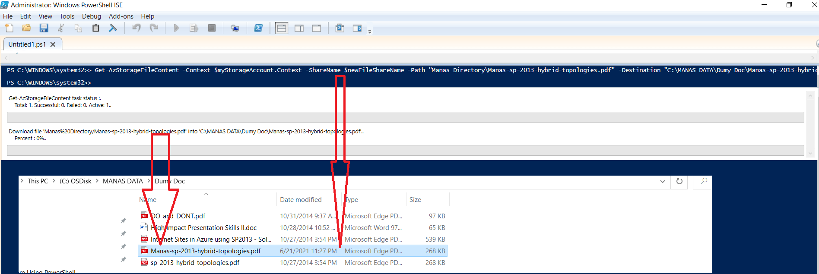Open a script file using the folder icon
Viewport: 819px width, 274px height.
(x=26, y=28)
